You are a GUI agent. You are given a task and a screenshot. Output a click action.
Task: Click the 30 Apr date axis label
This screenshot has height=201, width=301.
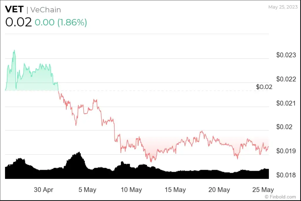coord(44,190)
